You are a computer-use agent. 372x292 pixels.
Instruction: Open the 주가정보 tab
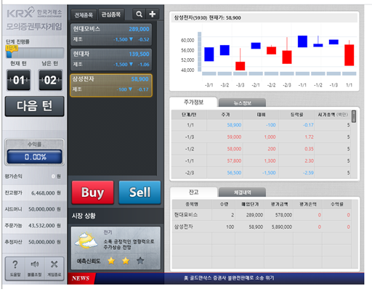[193, 102]
